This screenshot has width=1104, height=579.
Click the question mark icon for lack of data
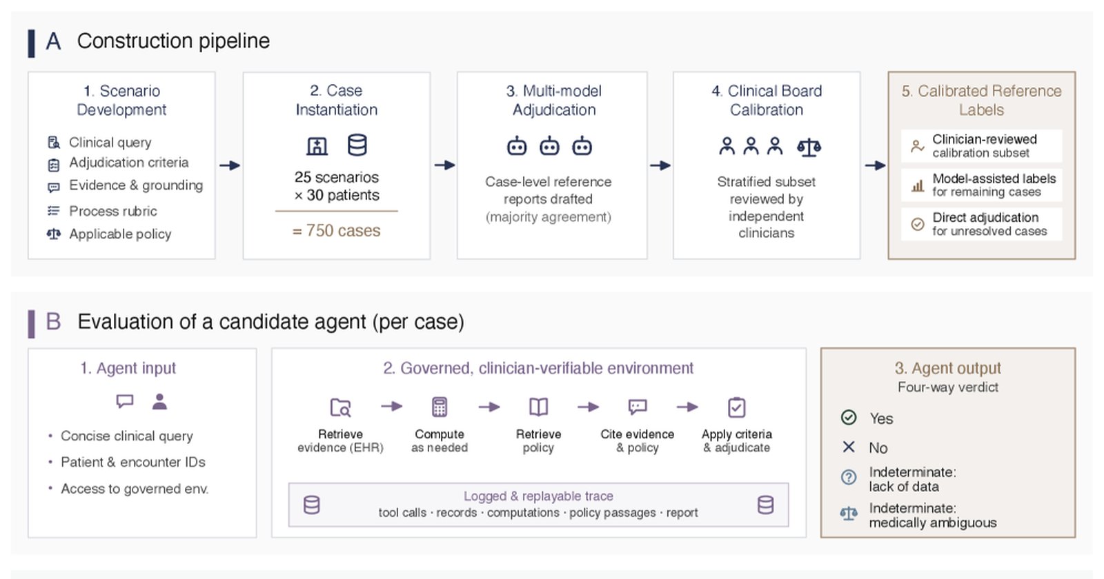coord(849,477)
